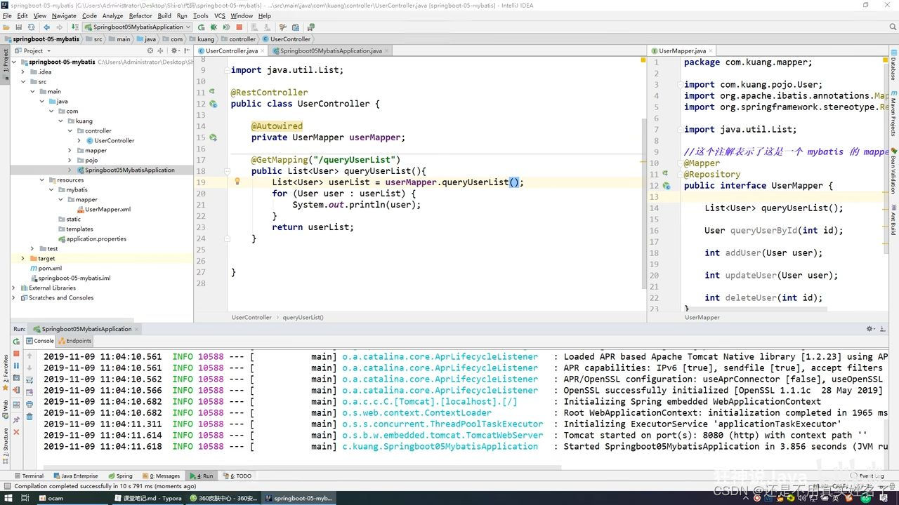Expand the .idea folder

click(x=23, y=72)
